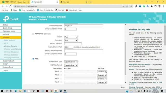Open Task View on the taskbar
Image resolution: width=166 pixels, height=93 pixels.
click(11, 91)
